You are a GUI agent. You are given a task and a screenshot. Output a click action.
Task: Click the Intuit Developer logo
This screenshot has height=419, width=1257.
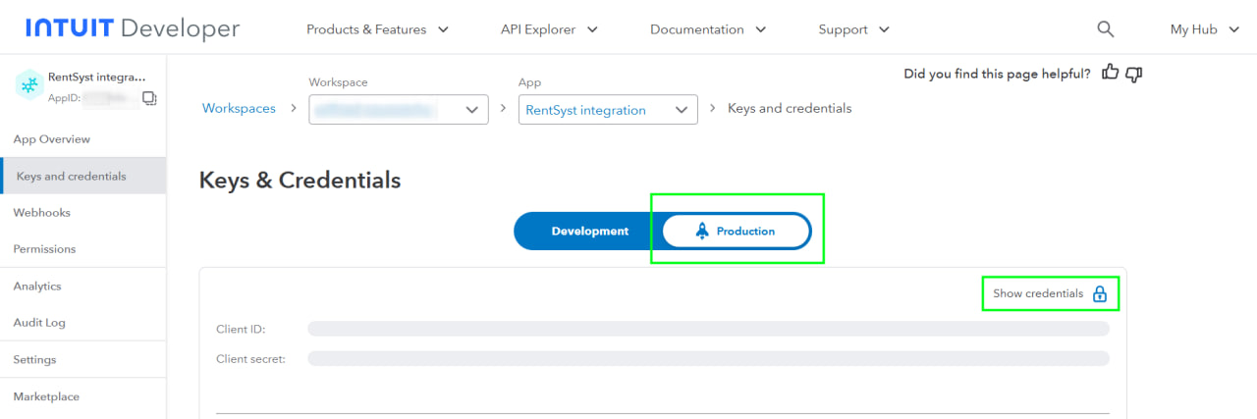pyautogui.click(x=133, y=28)
